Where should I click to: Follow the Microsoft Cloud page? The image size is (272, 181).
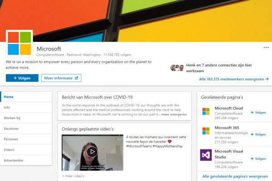coord(258,112)
